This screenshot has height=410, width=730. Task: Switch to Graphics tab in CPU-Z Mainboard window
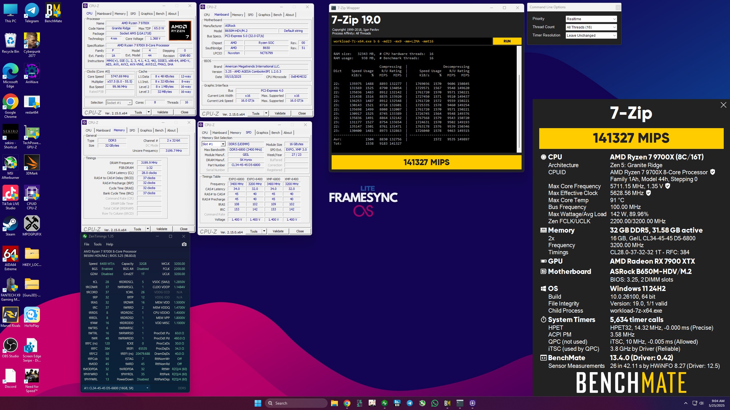click(264, 15)
